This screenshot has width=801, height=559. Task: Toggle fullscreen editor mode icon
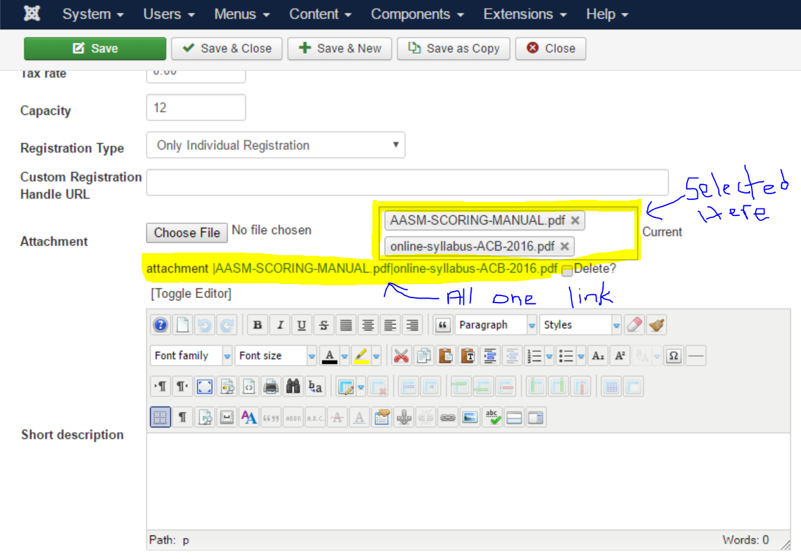click(x=204, y=387)
